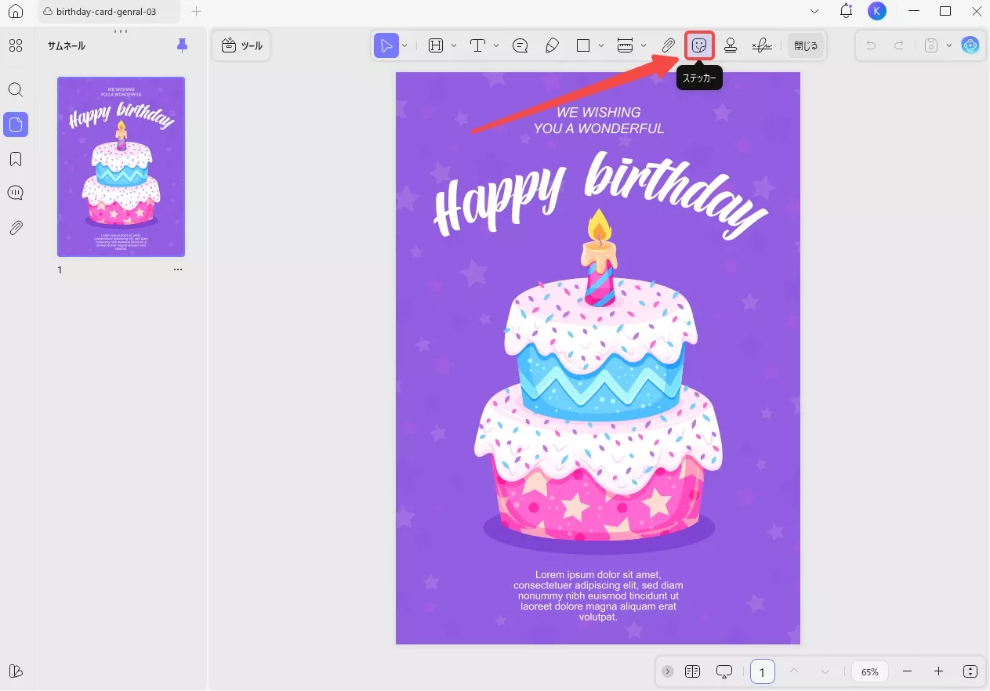The image size is (990, 691).
Task: Open the UPDF AI assistant icon
Action: point(970,45)
